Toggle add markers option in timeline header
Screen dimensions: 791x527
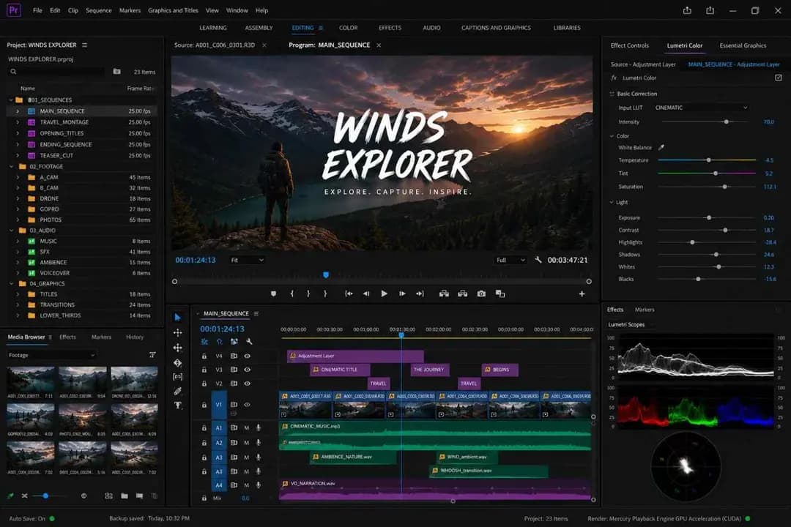click(234, 341)
